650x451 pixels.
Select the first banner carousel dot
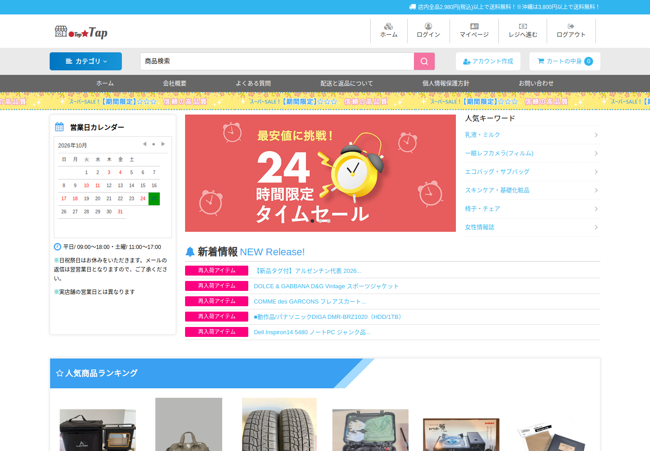coord(312,221)
